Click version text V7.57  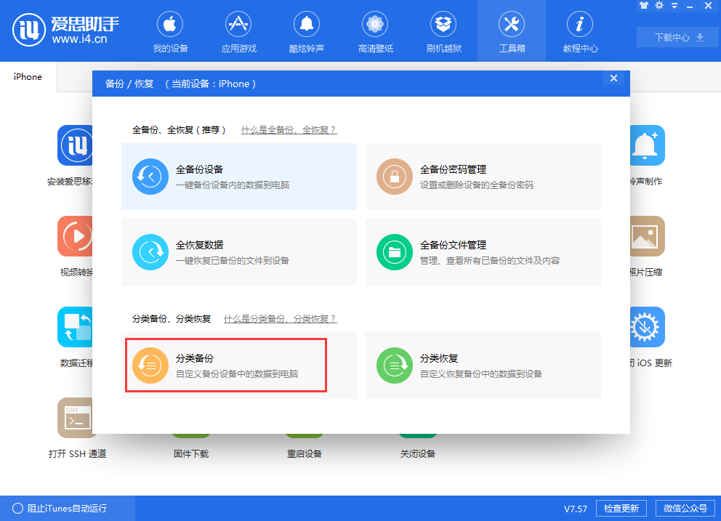(x=576, y=509)
